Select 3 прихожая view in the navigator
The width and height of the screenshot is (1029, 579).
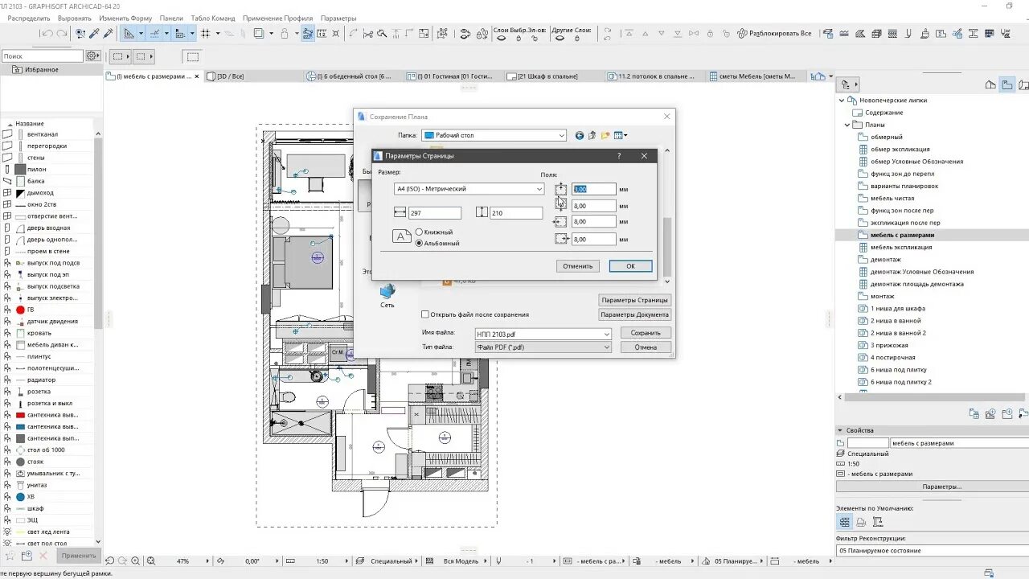889,345
